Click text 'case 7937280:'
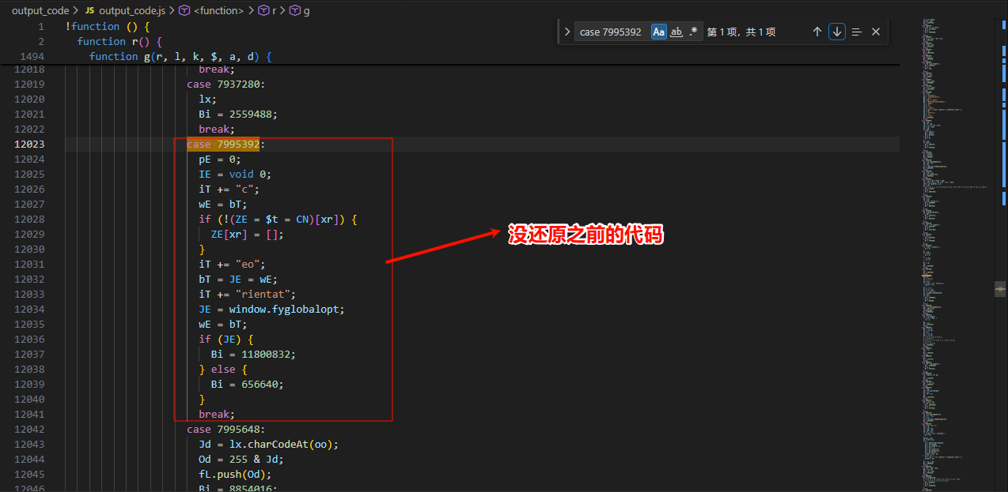 point(226,85)
